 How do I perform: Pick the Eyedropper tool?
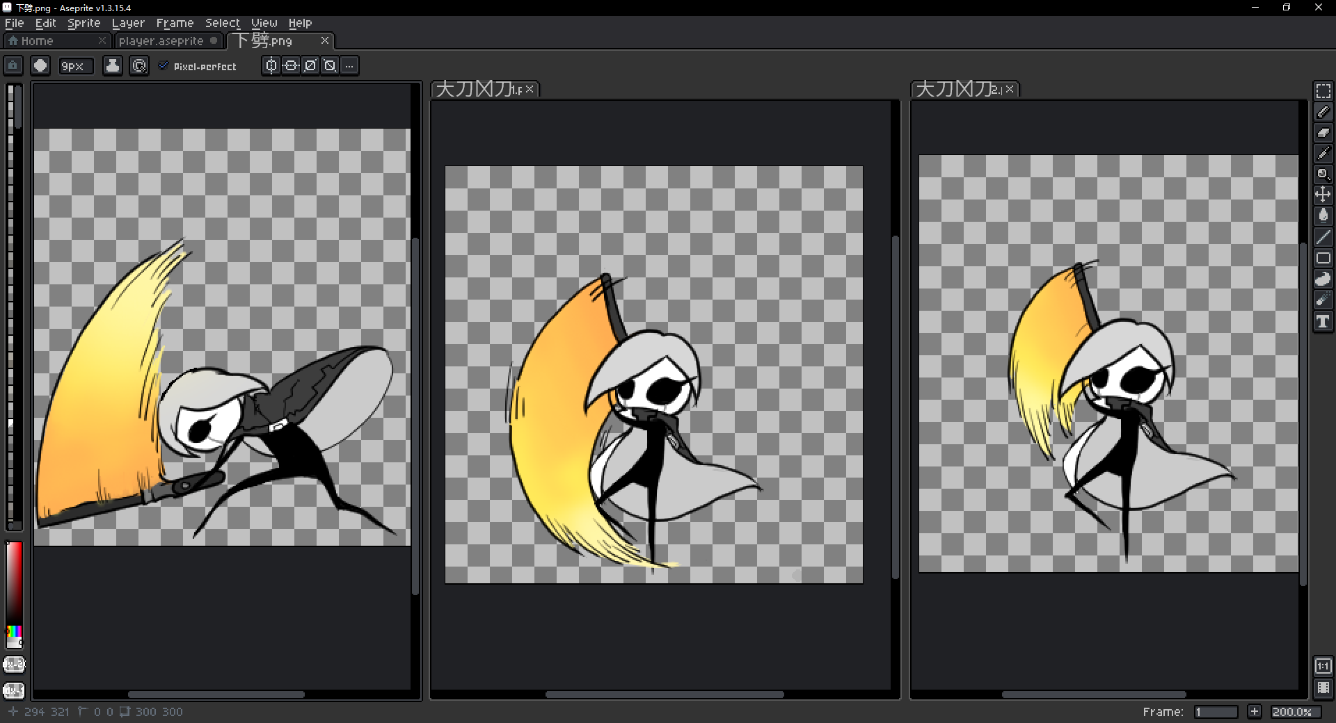pyautogui.click(x=1323, y=154)
